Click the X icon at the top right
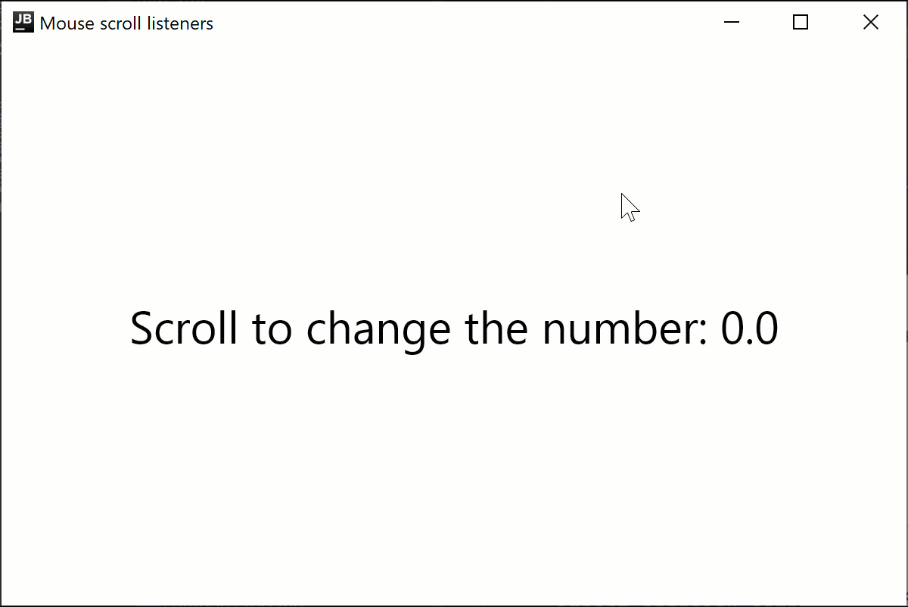The image size is (908, 607). (870, 22)
